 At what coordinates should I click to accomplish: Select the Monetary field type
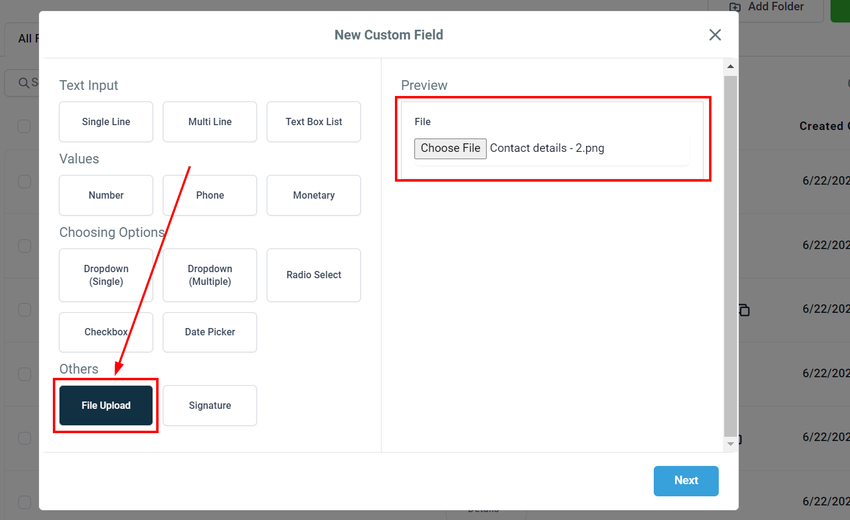point(314,195)
